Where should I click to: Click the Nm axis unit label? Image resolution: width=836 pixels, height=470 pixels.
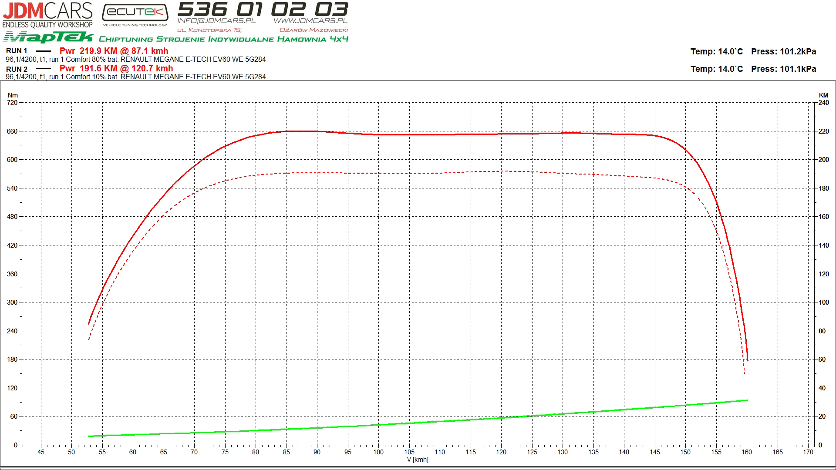tap(13, 95)
